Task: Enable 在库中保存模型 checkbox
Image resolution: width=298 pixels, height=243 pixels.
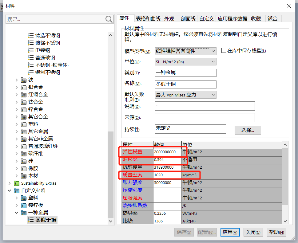Action: click(224, 50)
